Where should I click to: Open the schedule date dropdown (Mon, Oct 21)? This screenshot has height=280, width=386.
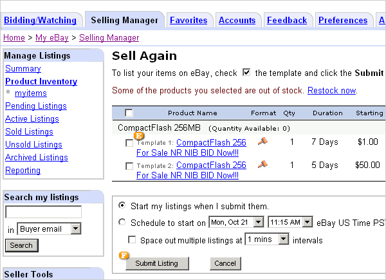click(236, 222)
